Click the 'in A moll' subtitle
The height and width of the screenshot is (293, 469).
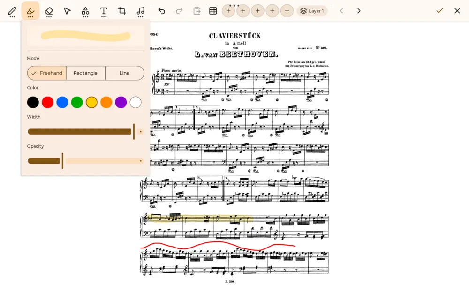[x=235, y=43]
